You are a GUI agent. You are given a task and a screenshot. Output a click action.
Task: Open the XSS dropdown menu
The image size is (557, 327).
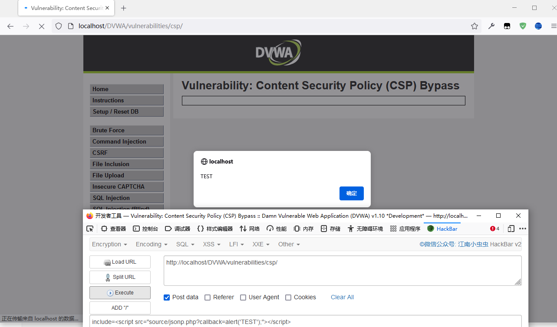pos(212,244)
